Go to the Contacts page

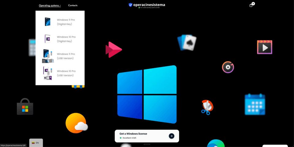[x=73, y=5]
